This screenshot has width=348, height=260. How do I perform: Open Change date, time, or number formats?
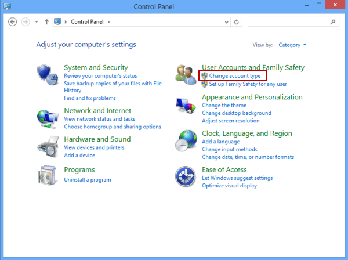click(x=248, y=157)
